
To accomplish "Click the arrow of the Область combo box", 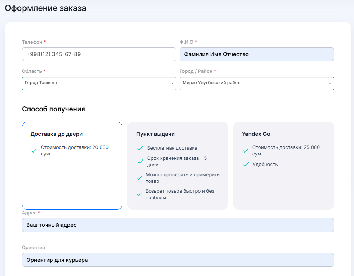I will 173,83.
